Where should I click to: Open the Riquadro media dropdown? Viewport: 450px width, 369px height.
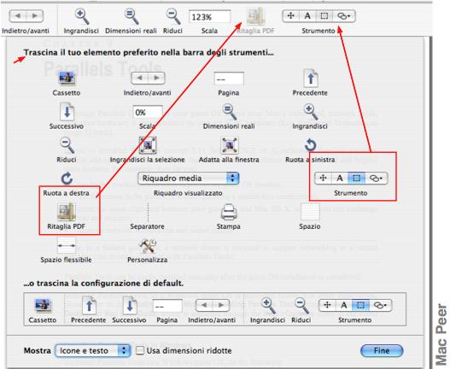[x=189, y=179]
